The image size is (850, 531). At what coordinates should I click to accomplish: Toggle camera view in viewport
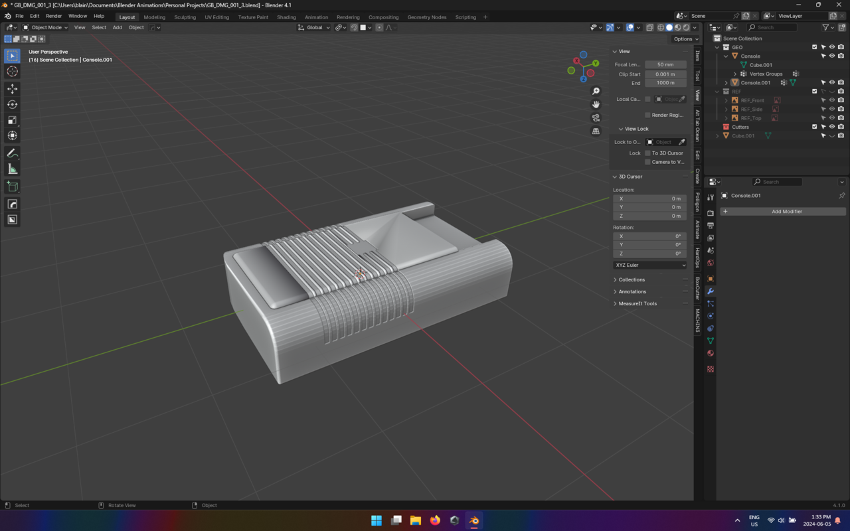pyautogui.click(x=596, y=118)
